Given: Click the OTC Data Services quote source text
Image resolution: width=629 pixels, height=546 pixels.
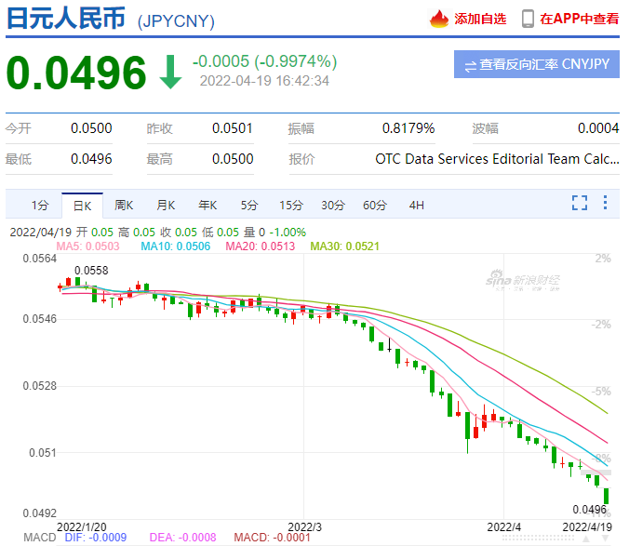Looking at the screenshot, I should 497,159.
